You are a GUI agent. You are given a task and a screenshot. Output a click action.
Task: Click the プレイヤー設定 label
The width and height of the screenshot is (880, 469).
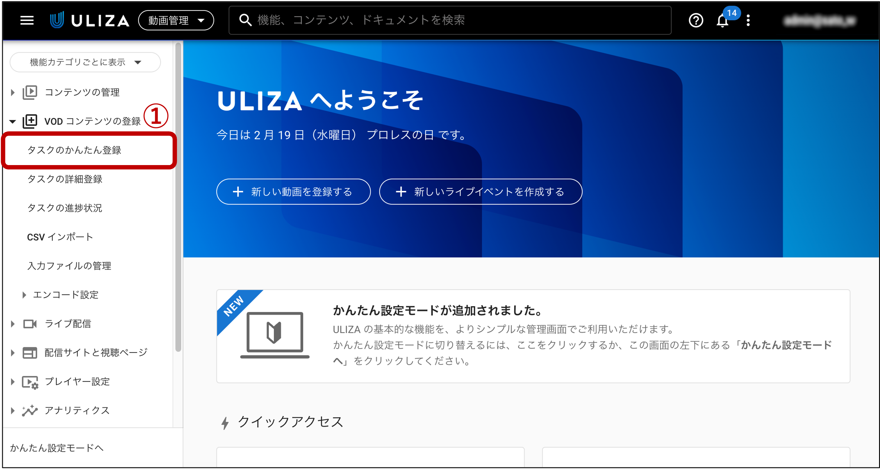coord(77,382)
